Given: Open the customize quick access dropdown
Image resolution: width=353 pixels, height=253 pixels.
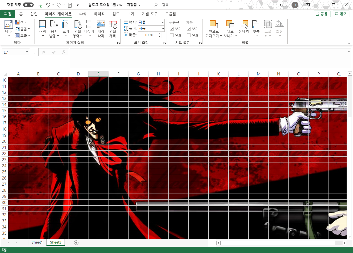Looking at the screenshot, I should coord(78,5).
